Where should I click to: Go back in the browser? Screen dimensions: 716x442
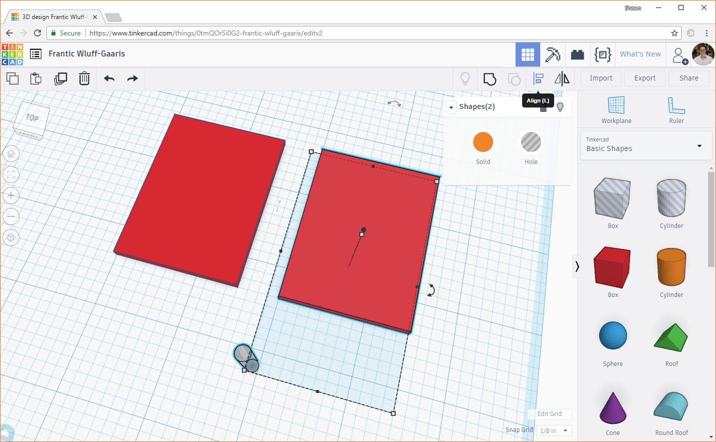[x=9, y=33]
